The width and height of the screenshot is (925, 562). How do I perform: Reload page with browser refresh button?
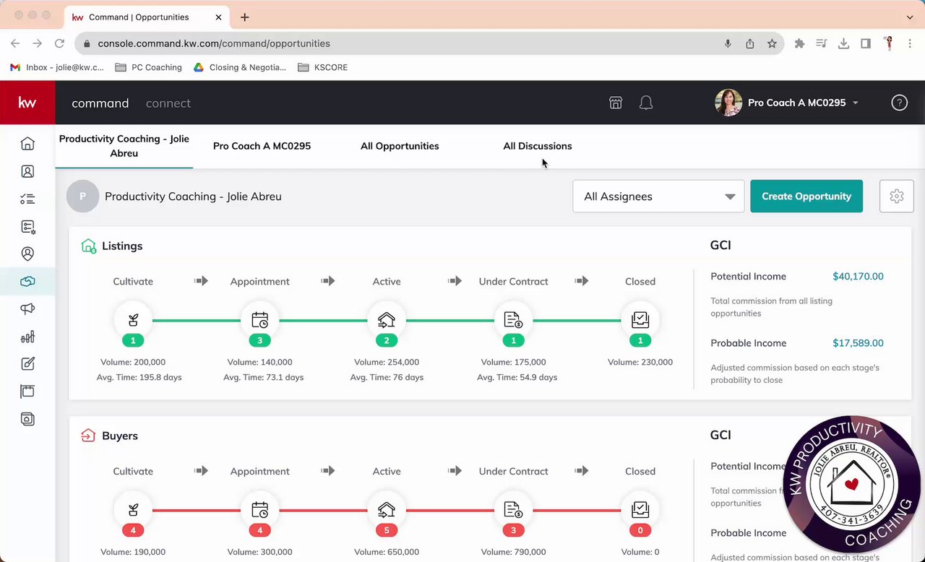[59, 43]
